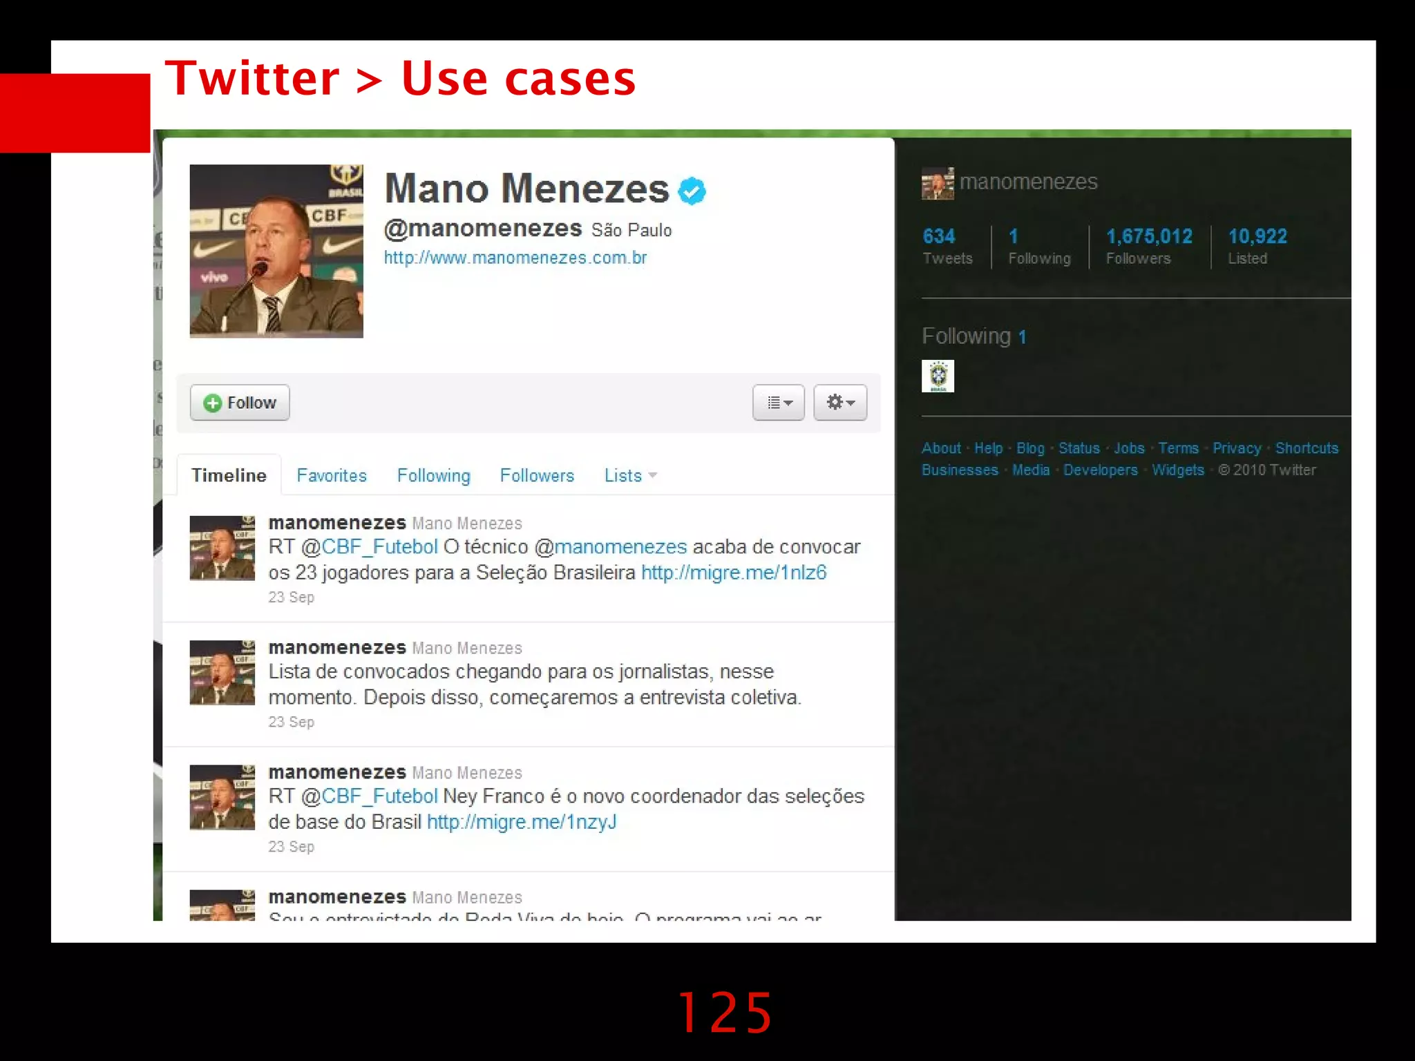Click the green Follow button
1415x1061 pixels.
pos(240,403)
